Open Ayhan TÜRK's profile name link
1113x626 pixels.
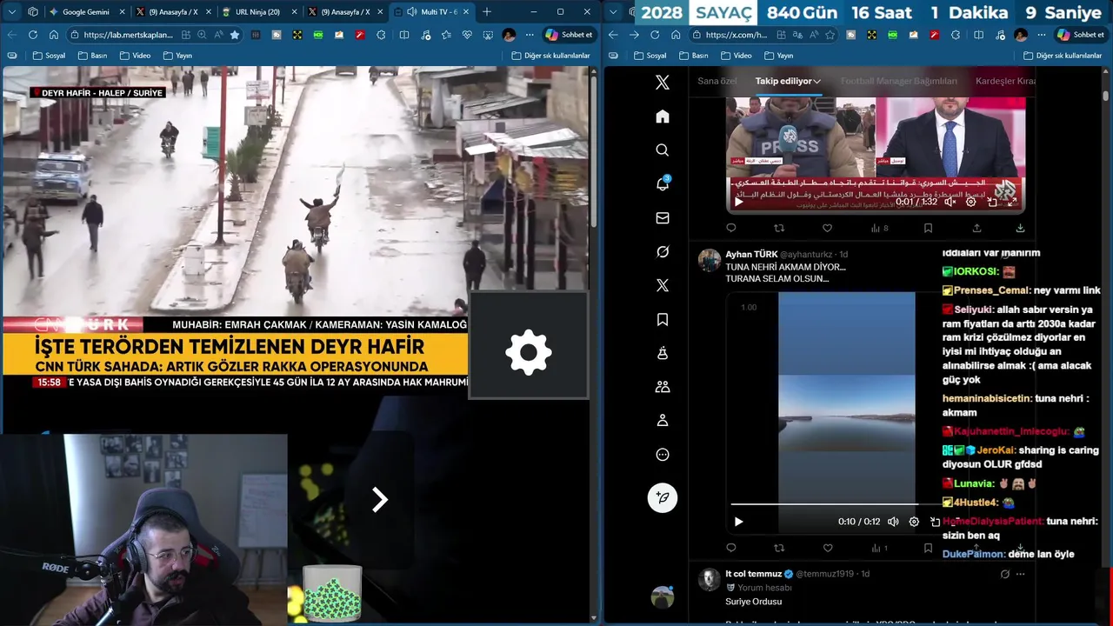tap(751, 255)
